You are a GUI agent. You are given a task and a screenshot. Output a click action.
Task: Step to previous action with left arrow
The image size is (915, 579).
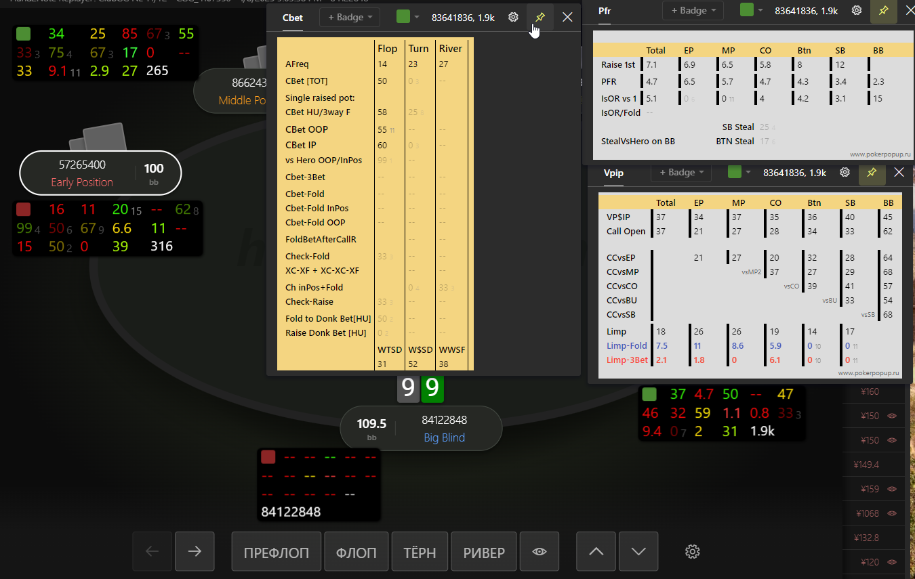click(x=152, y=552)
